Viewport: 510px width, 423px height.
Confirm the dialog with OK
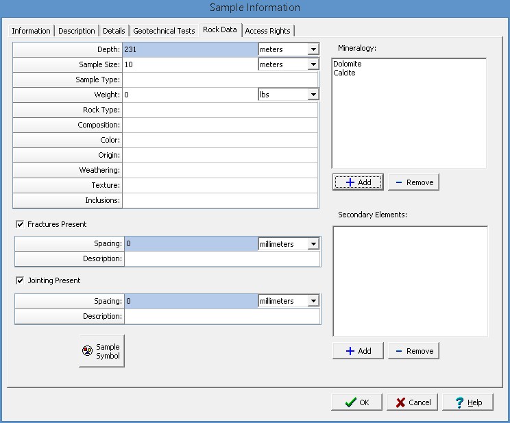pyautogui.click(x=356, y=402)
